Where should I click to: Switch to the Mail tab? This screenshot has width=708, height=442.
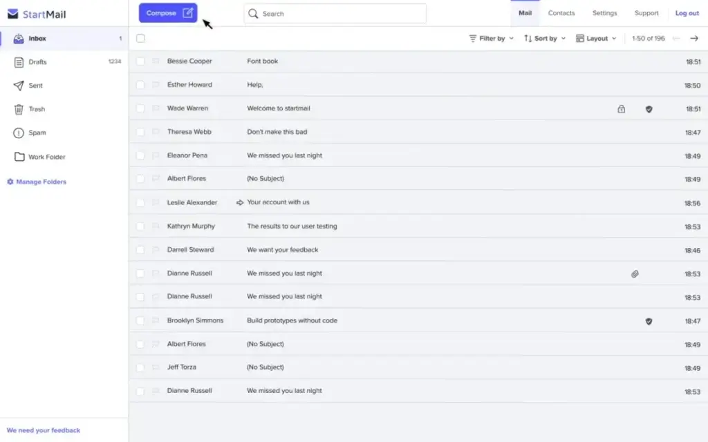pyautogui.click(x=525, y=13)
